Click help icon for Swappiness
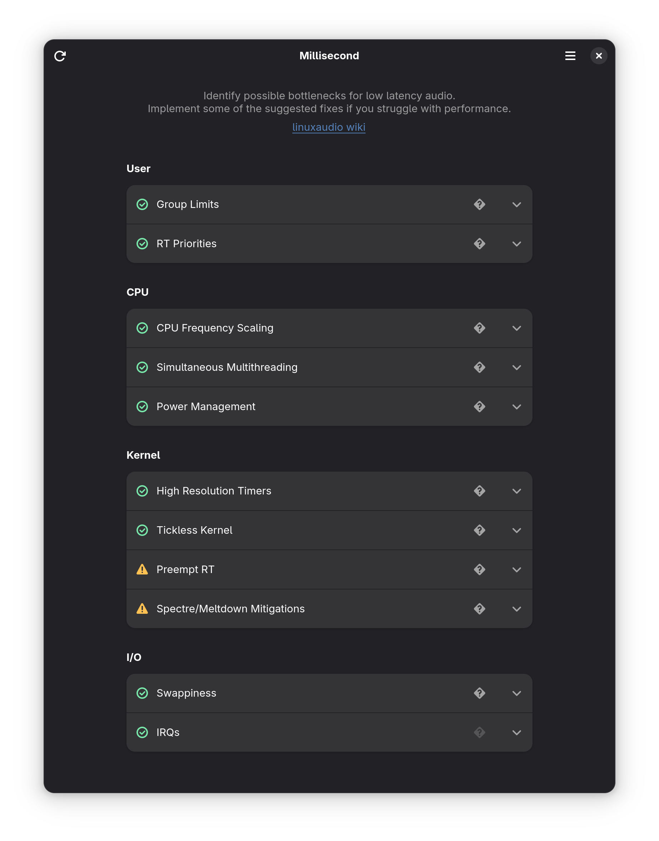The width and height of the screenshot is (659, 841). 479,693
